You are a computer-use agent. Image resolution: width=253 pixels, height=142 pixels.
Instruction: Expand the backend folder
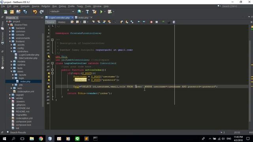click(x=10, y=28)
